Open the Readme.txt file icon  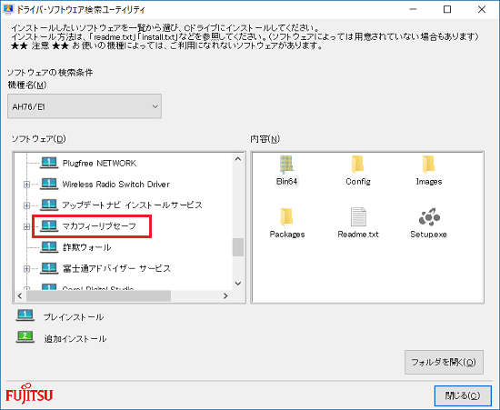pyautogui.click(x=358, y=216)
